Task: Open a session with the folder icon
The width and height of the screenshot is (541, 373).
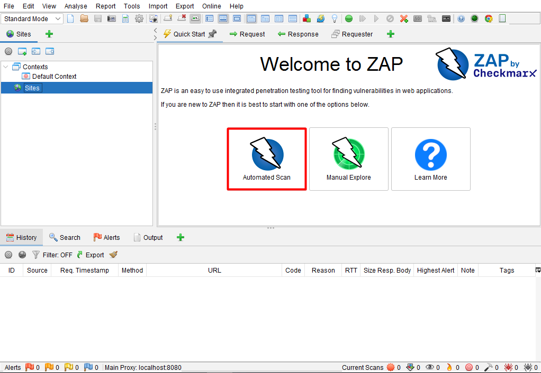Action: (84, 18)
